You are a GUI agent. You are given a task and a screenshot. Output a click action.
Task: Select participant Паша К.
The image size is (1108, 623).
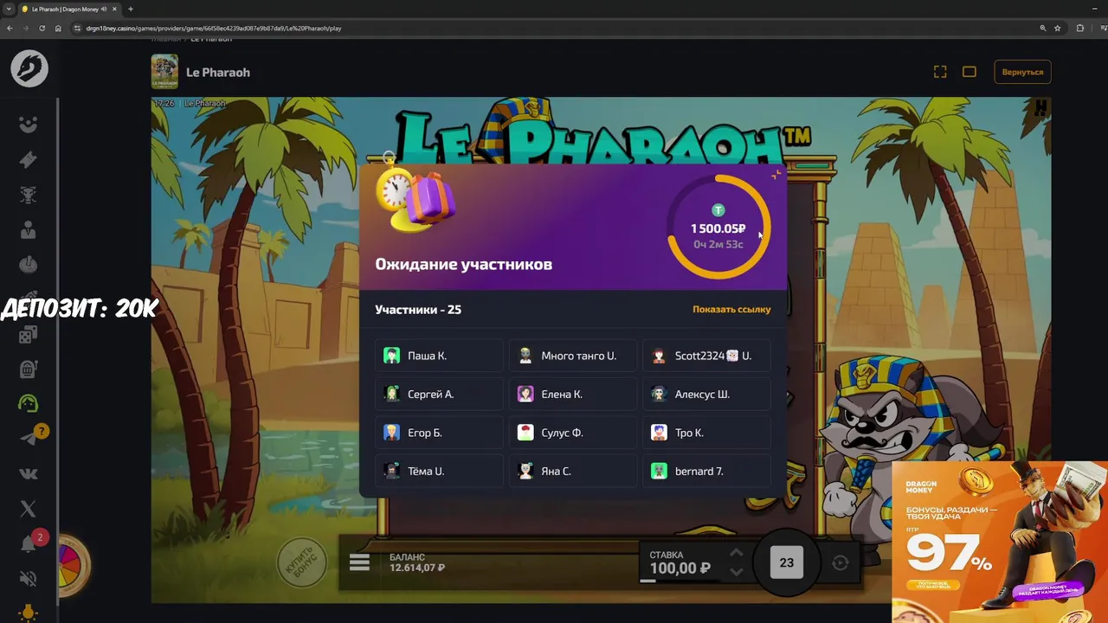coord(439,356)
